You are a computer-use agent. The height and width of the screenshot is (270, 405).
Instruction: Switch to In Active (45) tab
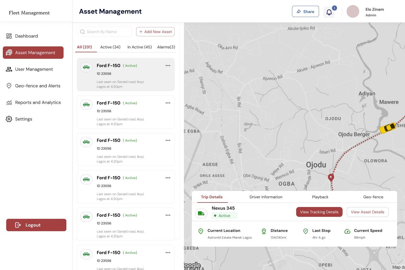139,47
